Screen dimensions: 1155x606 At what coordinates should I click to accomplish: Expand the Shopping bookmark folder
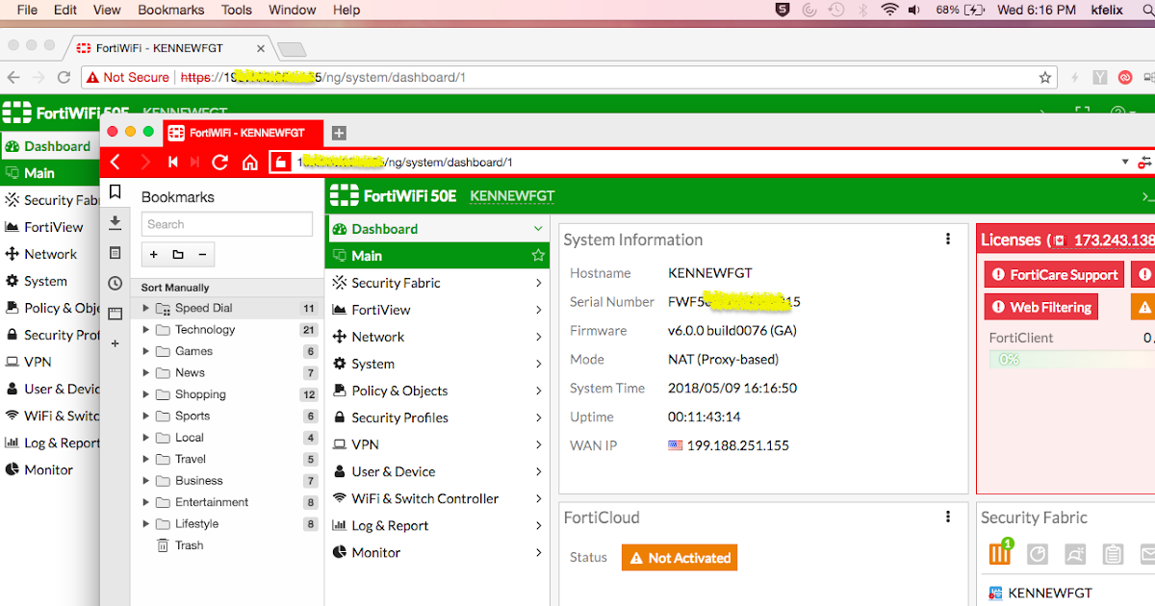(146, 394)
